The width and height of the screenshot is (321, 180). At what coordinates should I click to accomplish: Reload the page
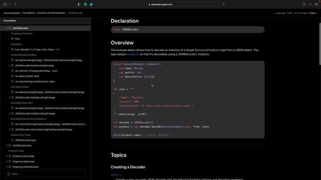(223, 4)
